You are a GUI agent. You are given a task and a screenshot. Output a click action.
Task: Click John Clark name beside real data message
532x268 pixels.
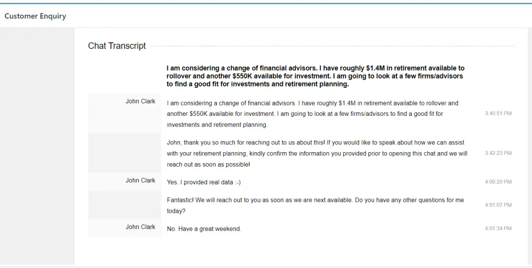pyautogui.click(x=140, y=180)
